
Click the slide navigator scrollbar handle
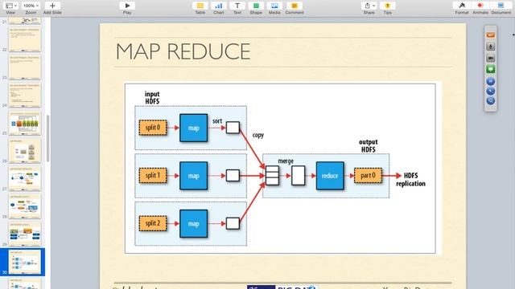tap(48, 138)
